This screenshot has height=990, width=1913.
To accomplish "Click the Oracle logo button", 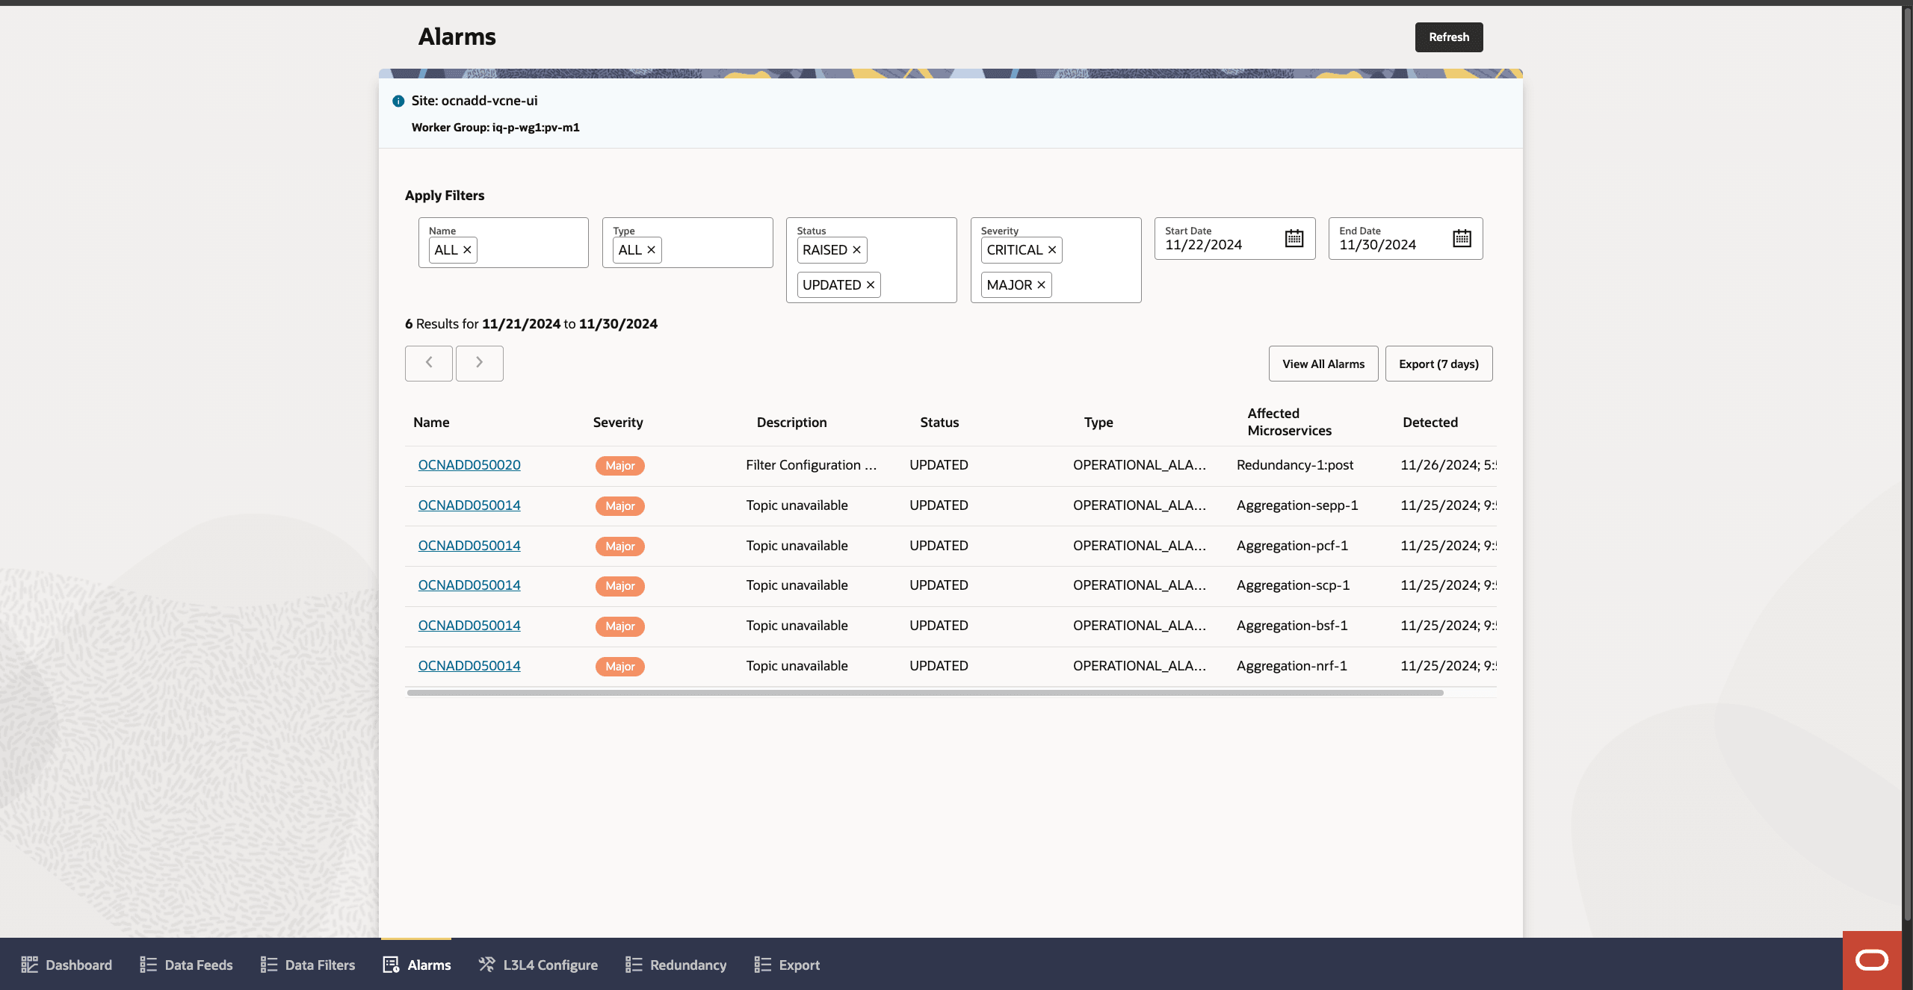I will 1872,960.
